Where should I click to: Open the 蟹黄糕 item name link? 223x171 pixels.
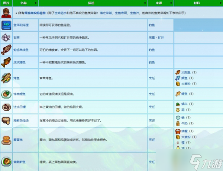pos(18,140)
